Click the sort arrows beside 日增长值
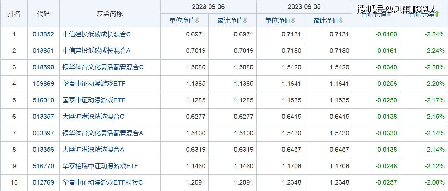Screen dimensions: 448x191 (389, 14)
